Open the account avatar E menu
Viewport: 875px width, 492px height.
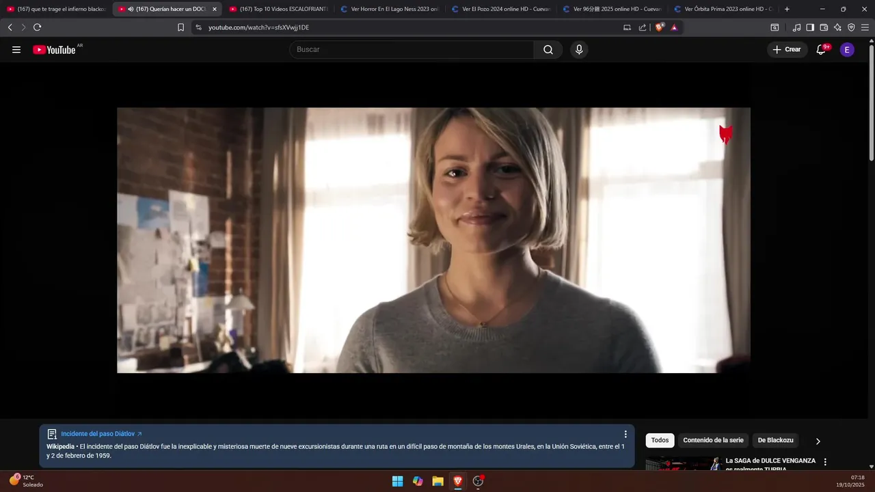[x=847, y=50]
